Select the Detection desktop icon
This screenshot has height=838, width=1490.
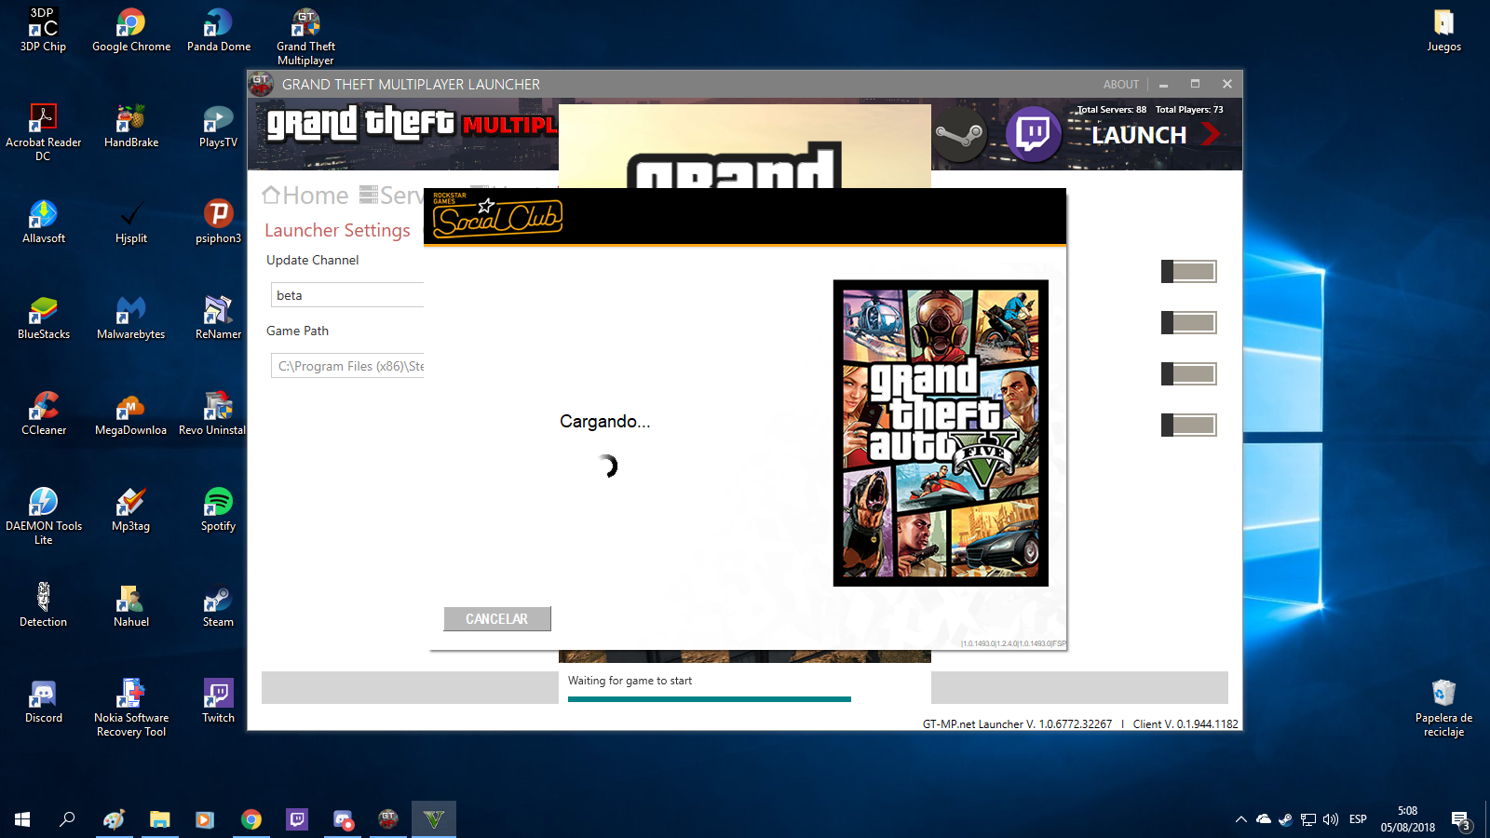[43, 605]
